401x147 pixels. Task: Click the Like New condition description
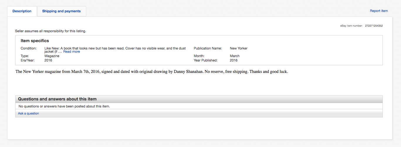(x=115, y=48)
